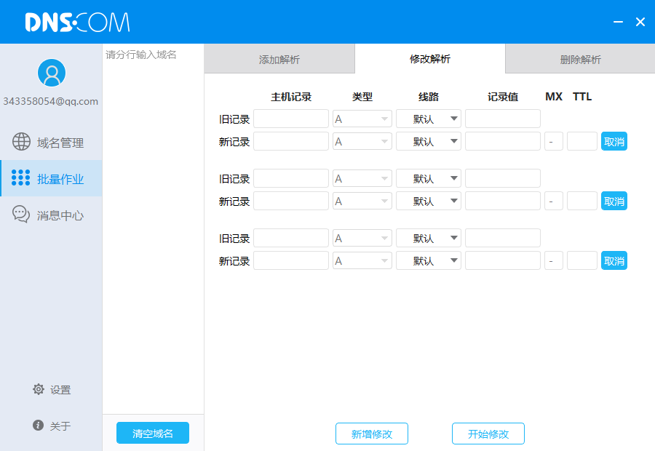The width and height of the screenshot is (655, 451).
Task: Open 域名管理 via globe icon
Action: point(21,142)
